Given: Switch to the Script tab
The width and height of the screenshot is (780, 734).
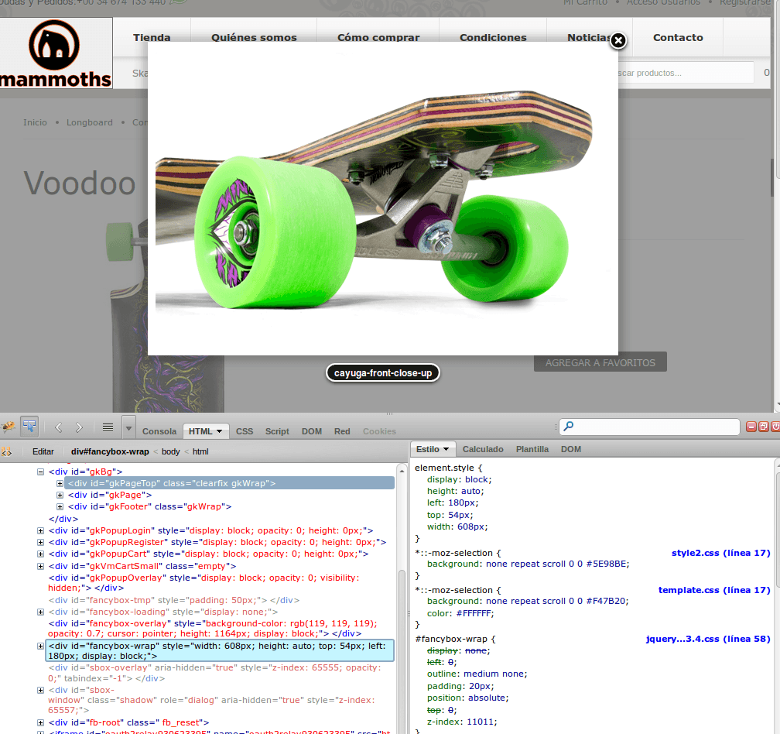Looking at the screenshot, I should (x=277, y=431).
